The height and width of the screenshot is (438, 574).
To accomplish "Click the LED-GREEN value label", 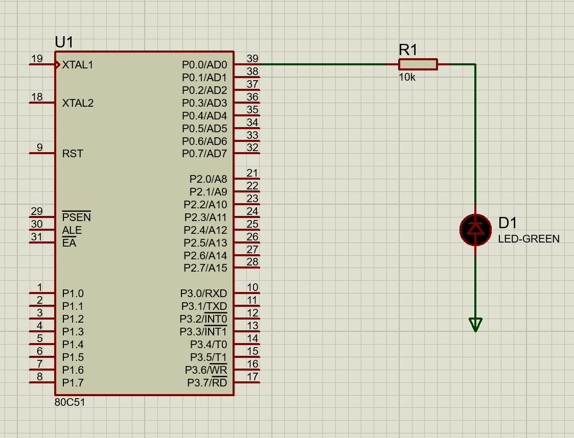I will coord(529,239).
